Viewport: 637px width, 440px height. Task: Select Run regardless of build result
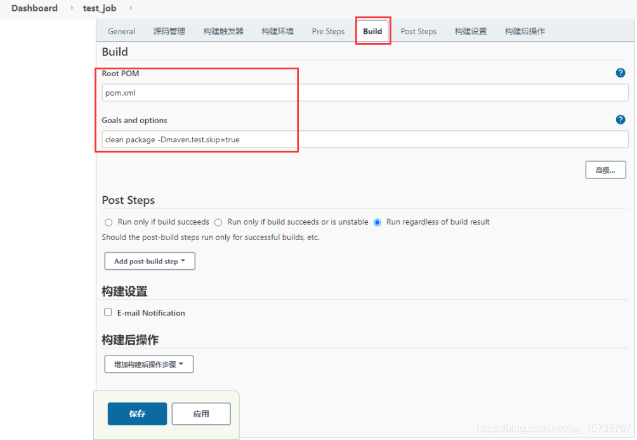[x=378, y=222]
